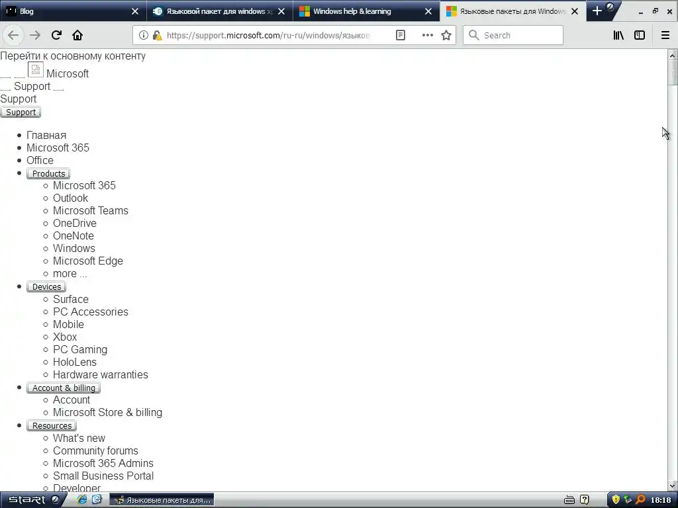Click scrollbar up arrow
This screenshot has width=678, height=508.
[x=673, y=56]
